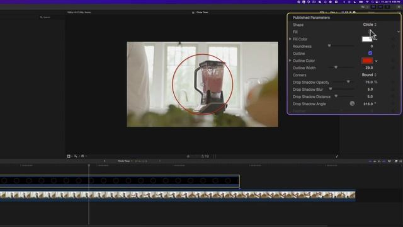403x227 pixels.
Task: Click the menu bar date and time
Action: tap(390, 2)
